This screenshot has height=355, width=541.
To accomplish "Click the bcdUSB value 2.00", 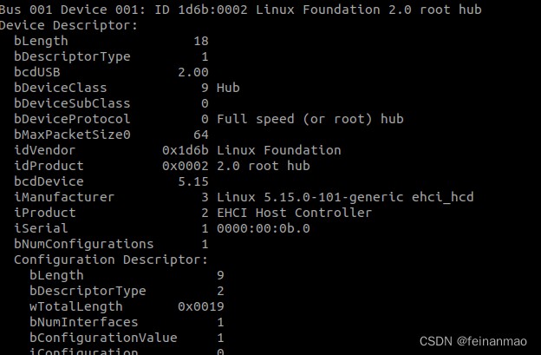I will (193, 72).
